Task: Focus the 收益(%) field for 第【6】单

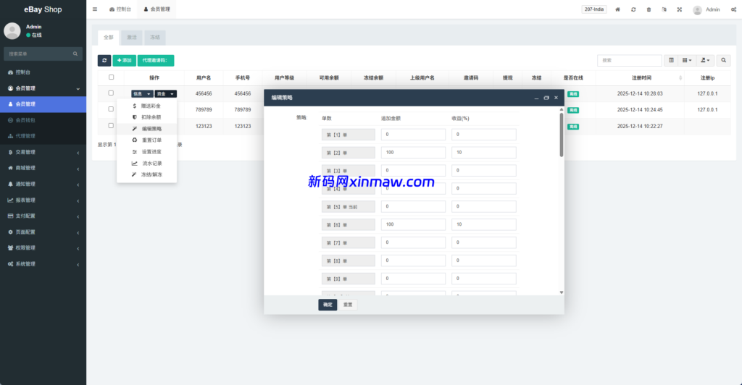Action: 483,224
